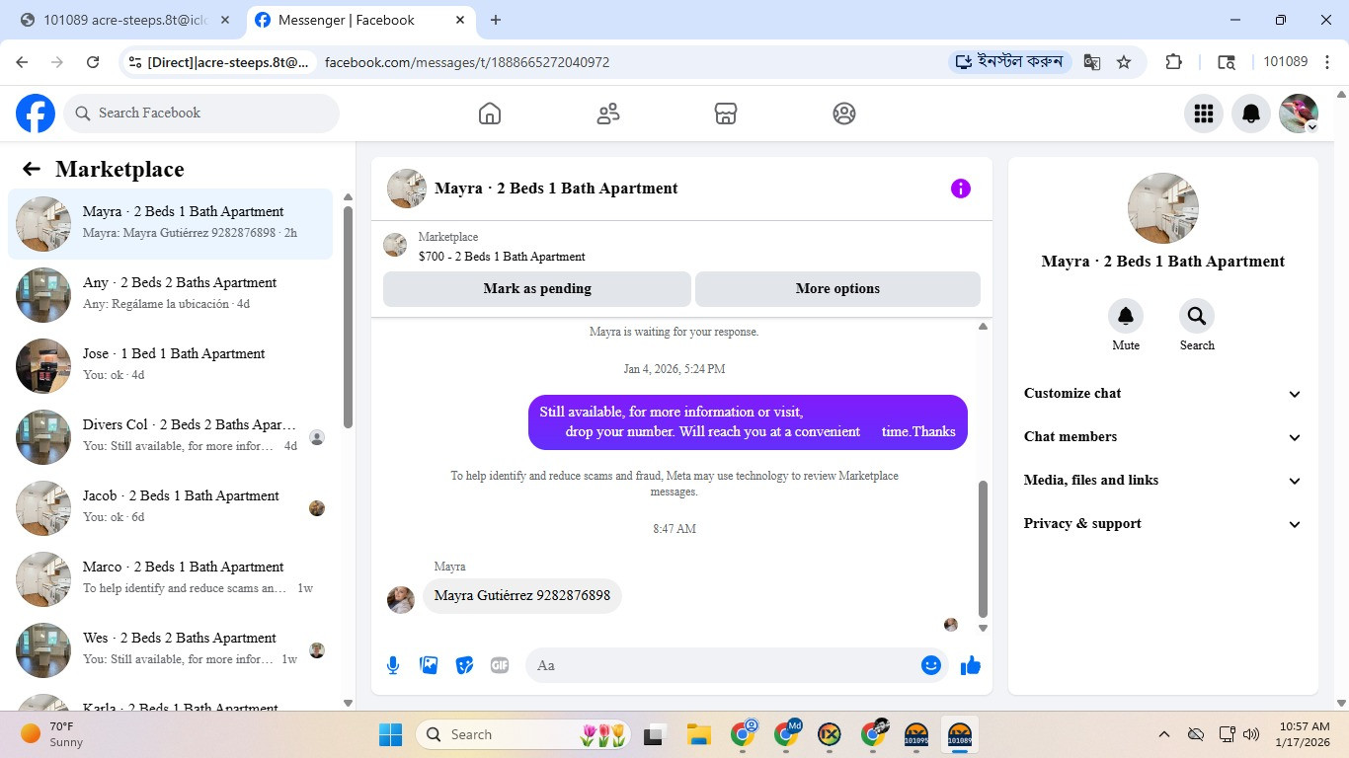Click the taskbar Search box
Image resolution: width=1349 pixels, height=758 pixels.
[525, 734]
